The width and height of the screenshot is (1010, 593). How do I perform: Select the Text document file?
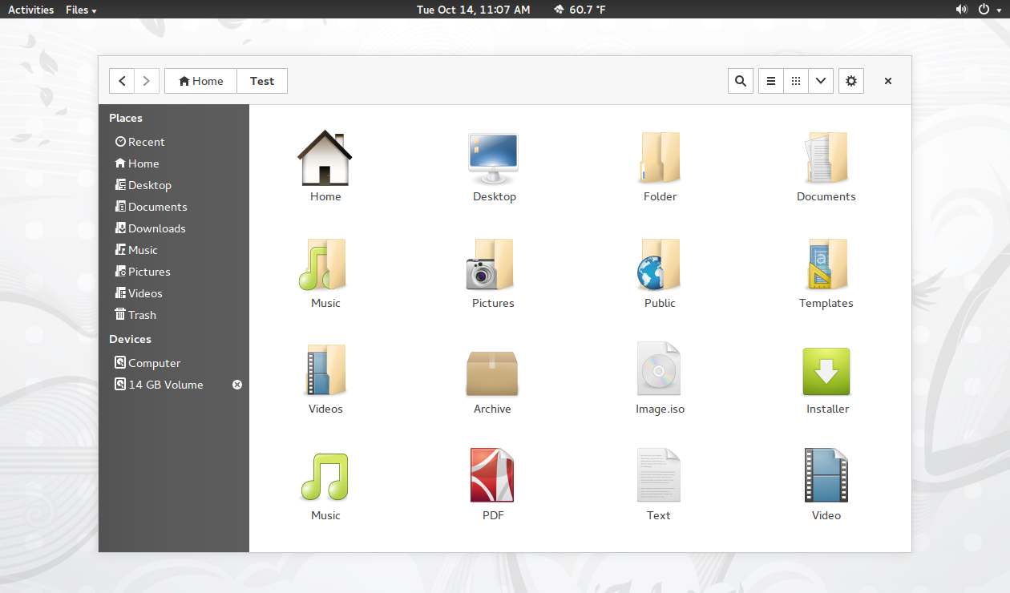659,475
